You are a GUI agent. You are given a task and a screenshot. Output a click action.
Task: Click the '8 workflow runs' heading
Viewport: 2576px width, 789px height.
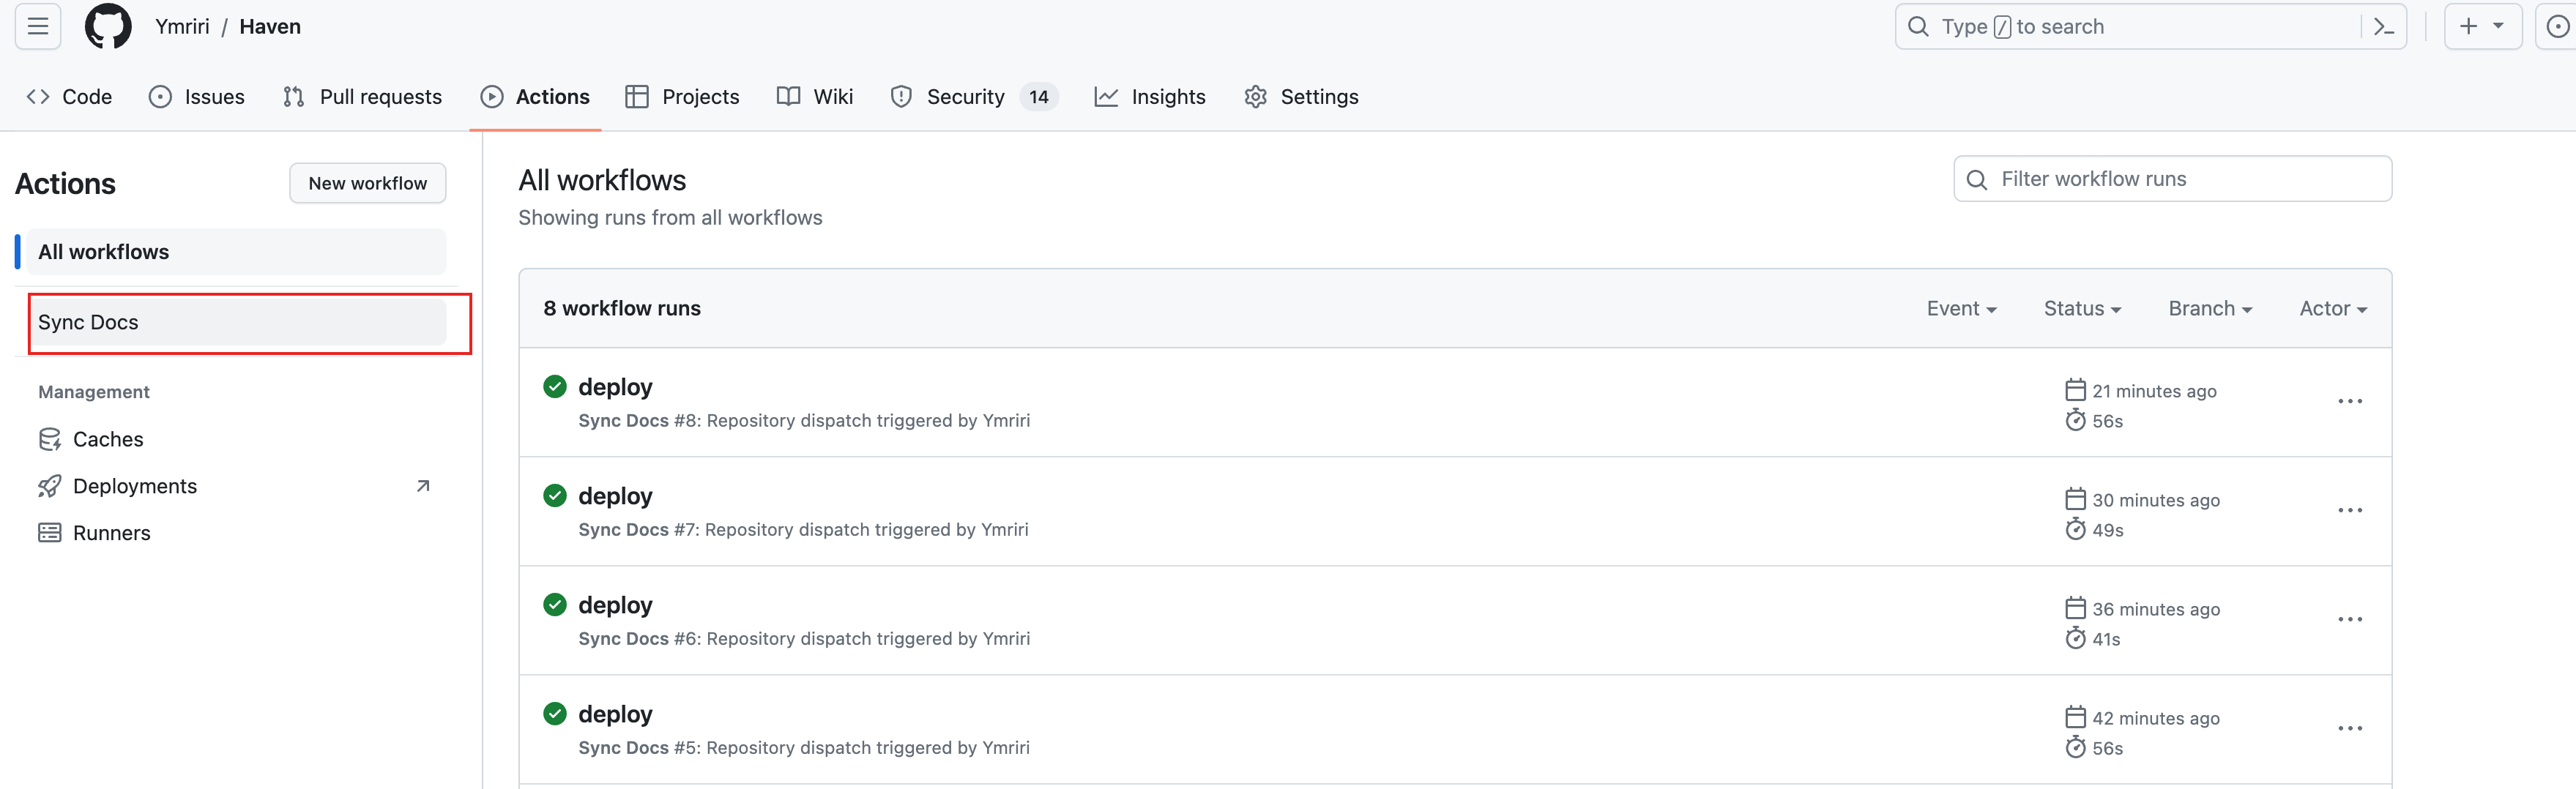622,309
